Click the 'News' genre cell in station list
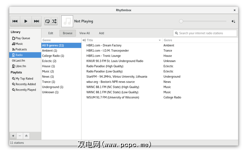The image size is (245, 153). [167, 82]
